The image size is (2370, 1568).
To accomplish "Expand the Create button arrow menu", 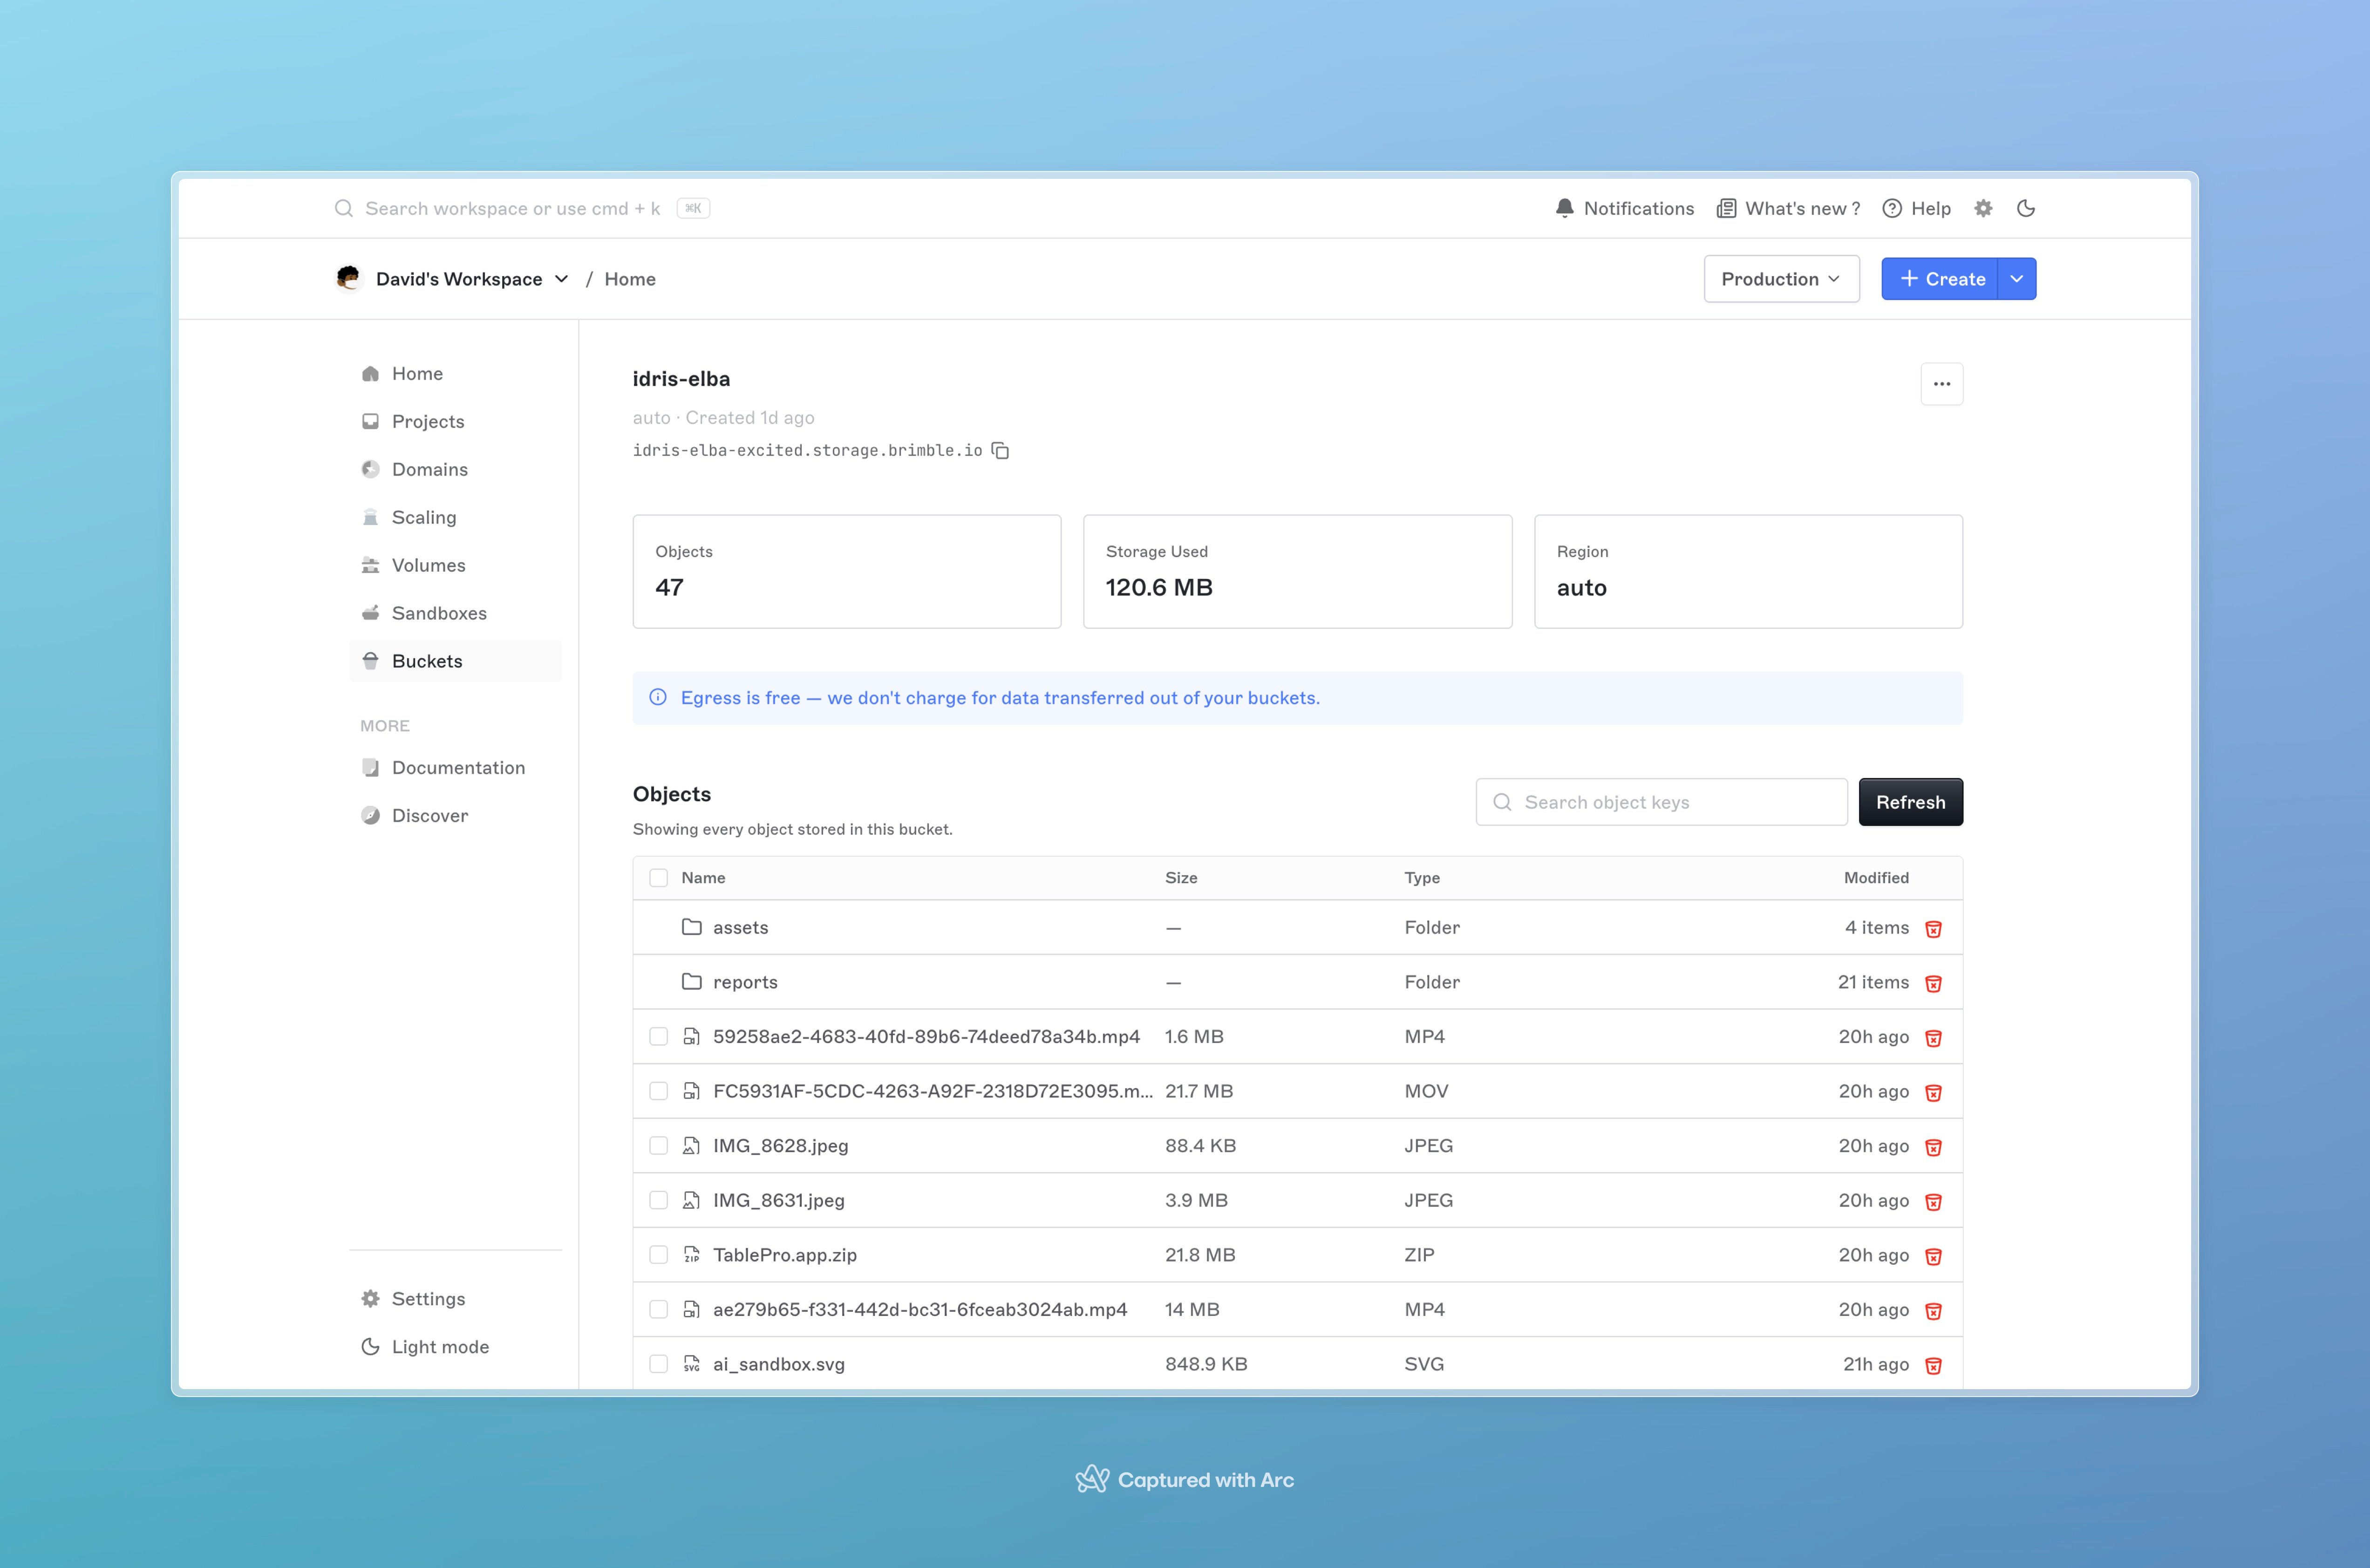I will click(x=2017, y=279).
